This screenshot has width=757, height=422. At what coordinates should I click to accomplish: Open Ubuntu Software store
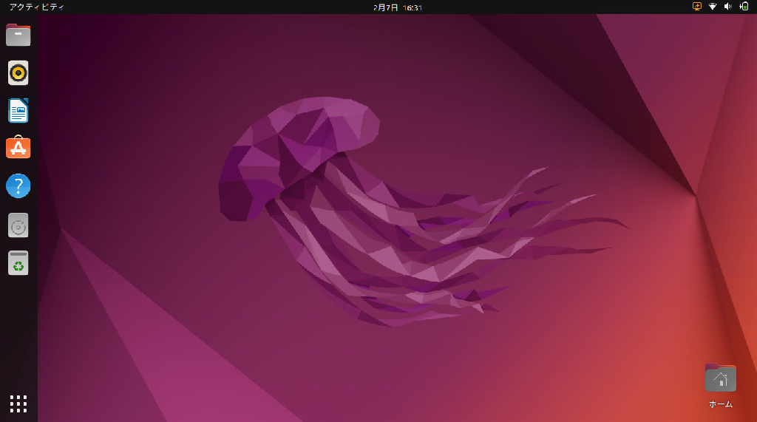click(x=18, y=147)
